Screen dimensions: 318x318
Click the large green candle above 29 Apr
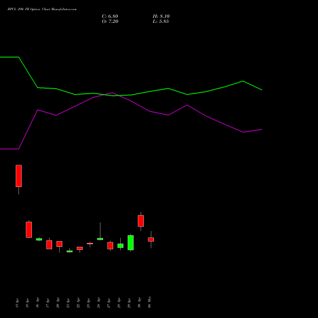point(130,243)
